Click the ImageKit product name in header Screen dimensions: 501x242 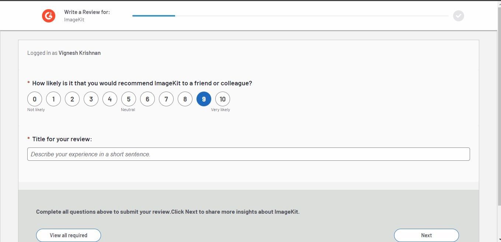[74, 20]
